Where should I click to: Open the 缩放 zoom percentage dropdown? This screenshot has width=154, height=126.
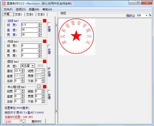click(146, 15)
